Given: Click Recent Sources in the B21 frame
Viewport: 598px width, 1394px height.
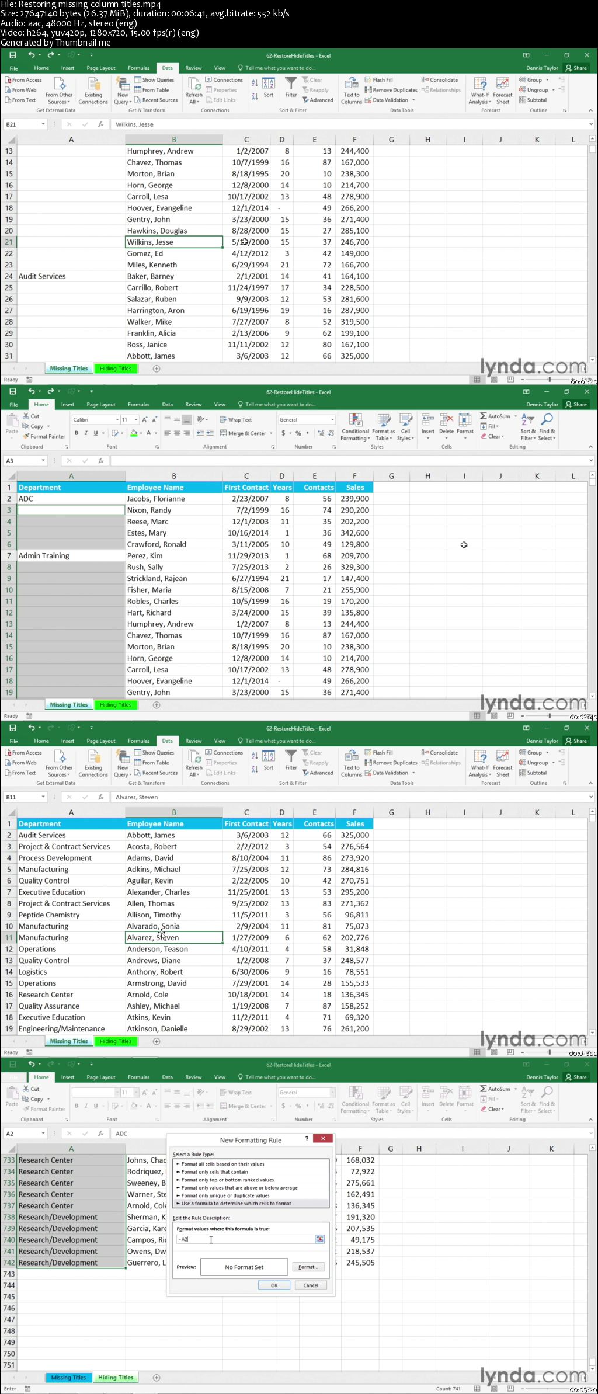Looking at the screenshot, I should click(156, 100).
